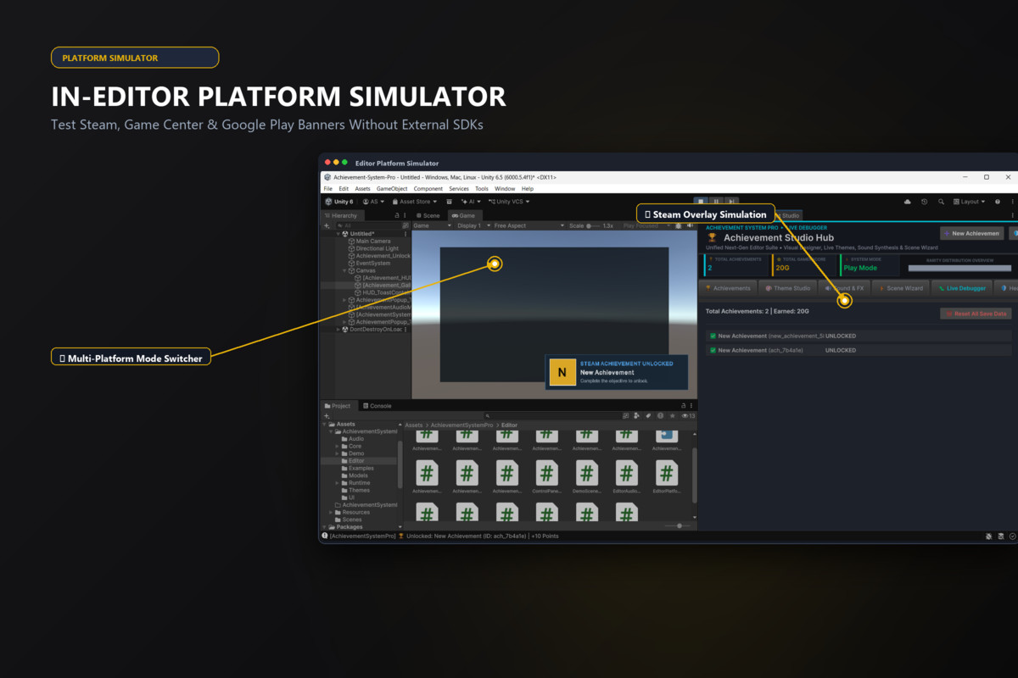1018x678 pixels.
Task: Toggle hidden packages eye icon showing 13
Action: [x=688, y=415]
